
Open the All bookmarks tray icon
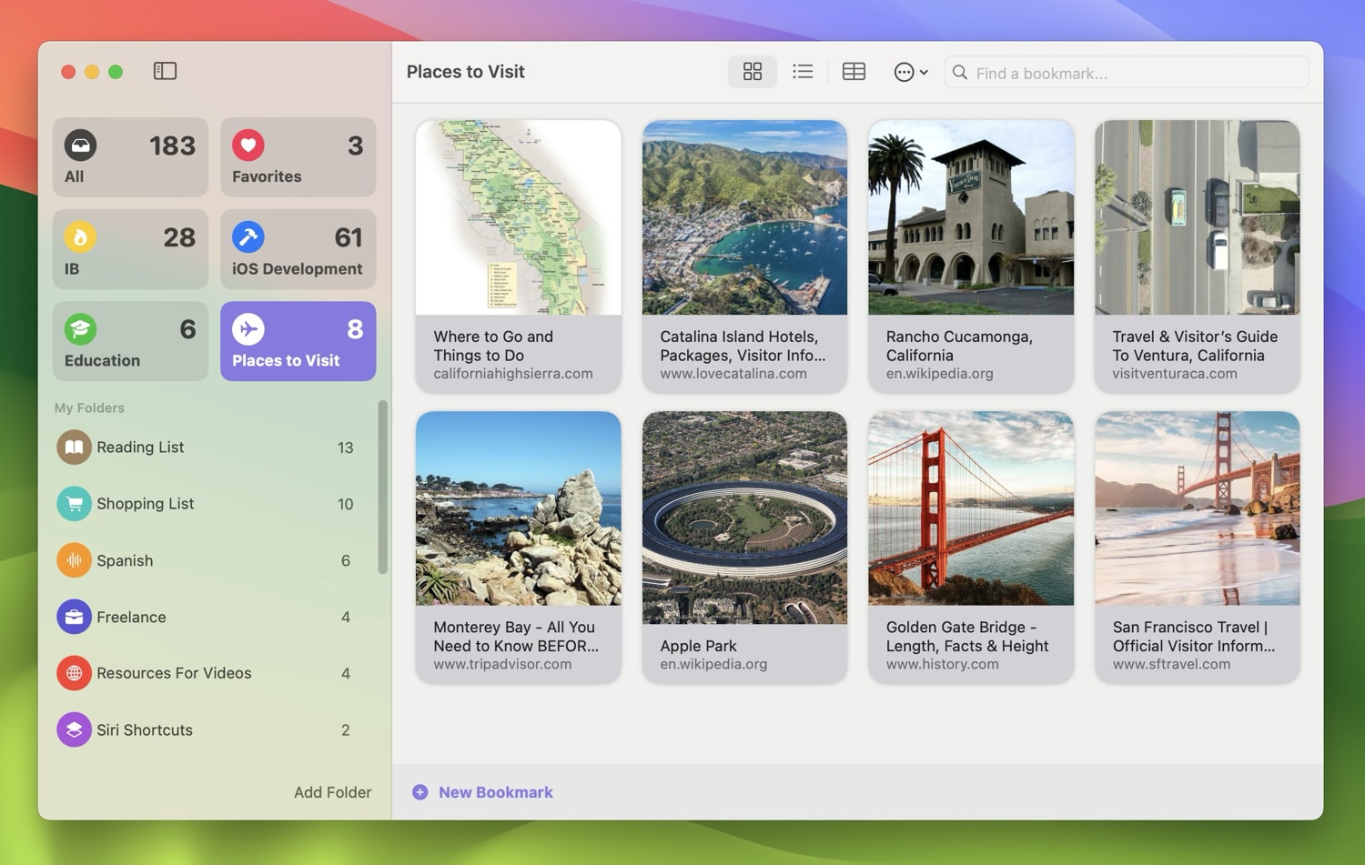(x=81, y=146)
